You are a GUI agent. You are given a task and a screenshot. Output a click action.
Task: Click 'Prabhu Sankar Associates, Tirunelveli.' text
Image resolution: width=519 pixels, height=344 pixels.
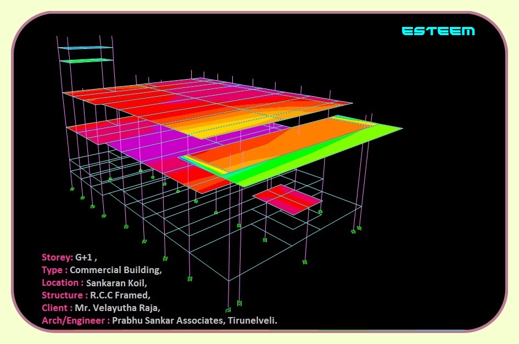click(x=194, y=320)
